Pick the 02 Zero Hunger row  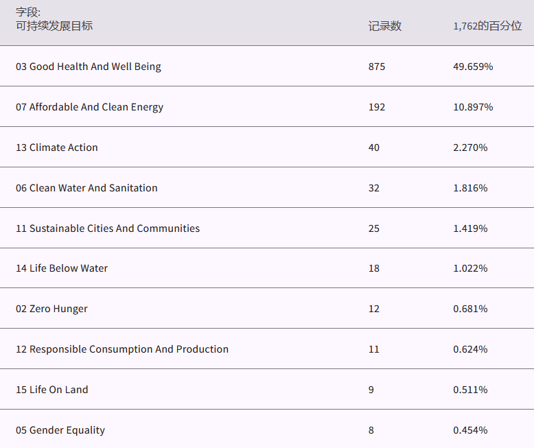[51, 309]
